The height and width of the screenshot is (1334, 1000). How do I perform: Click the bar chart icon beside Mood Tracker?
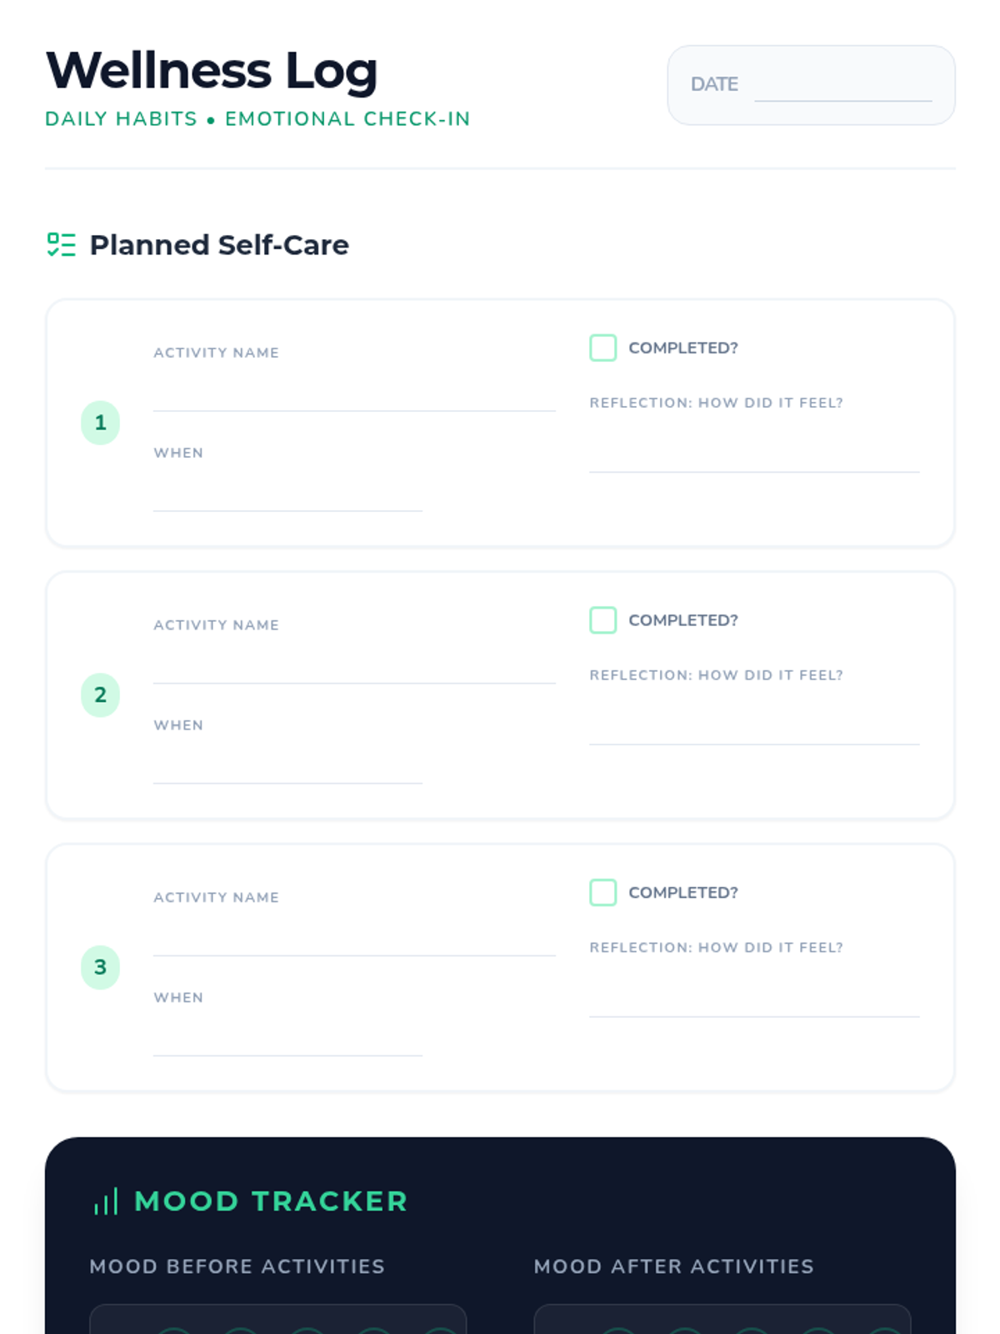(105, 1201)
